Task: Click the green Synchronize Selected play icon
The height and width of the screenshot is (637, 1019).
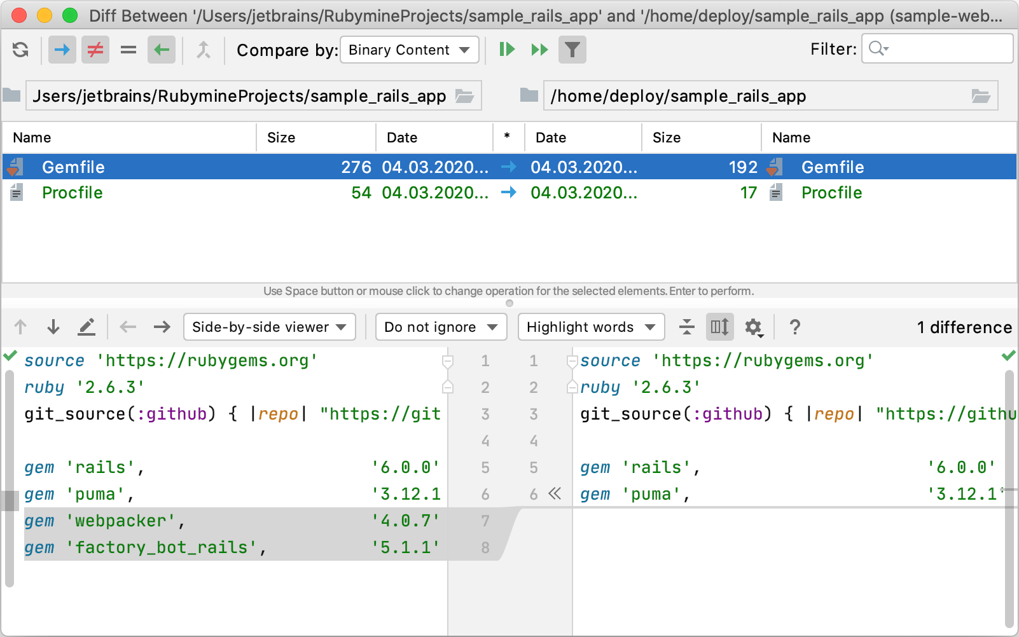Action: pyautogui.click(x=507, y=50)
